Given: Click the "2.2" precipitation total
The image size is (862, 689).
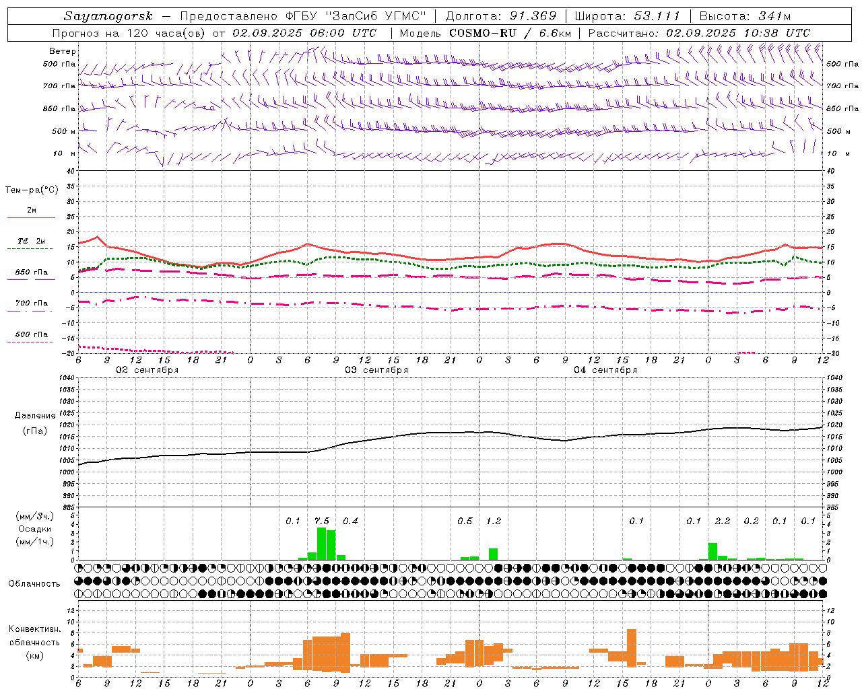Looking at the screenshot, I should [723, 521].
